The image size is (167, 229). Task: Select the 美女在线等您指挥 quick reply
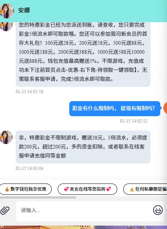point(87,189)
